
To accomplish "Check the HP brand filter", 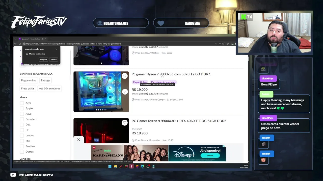I will [22, 130].
